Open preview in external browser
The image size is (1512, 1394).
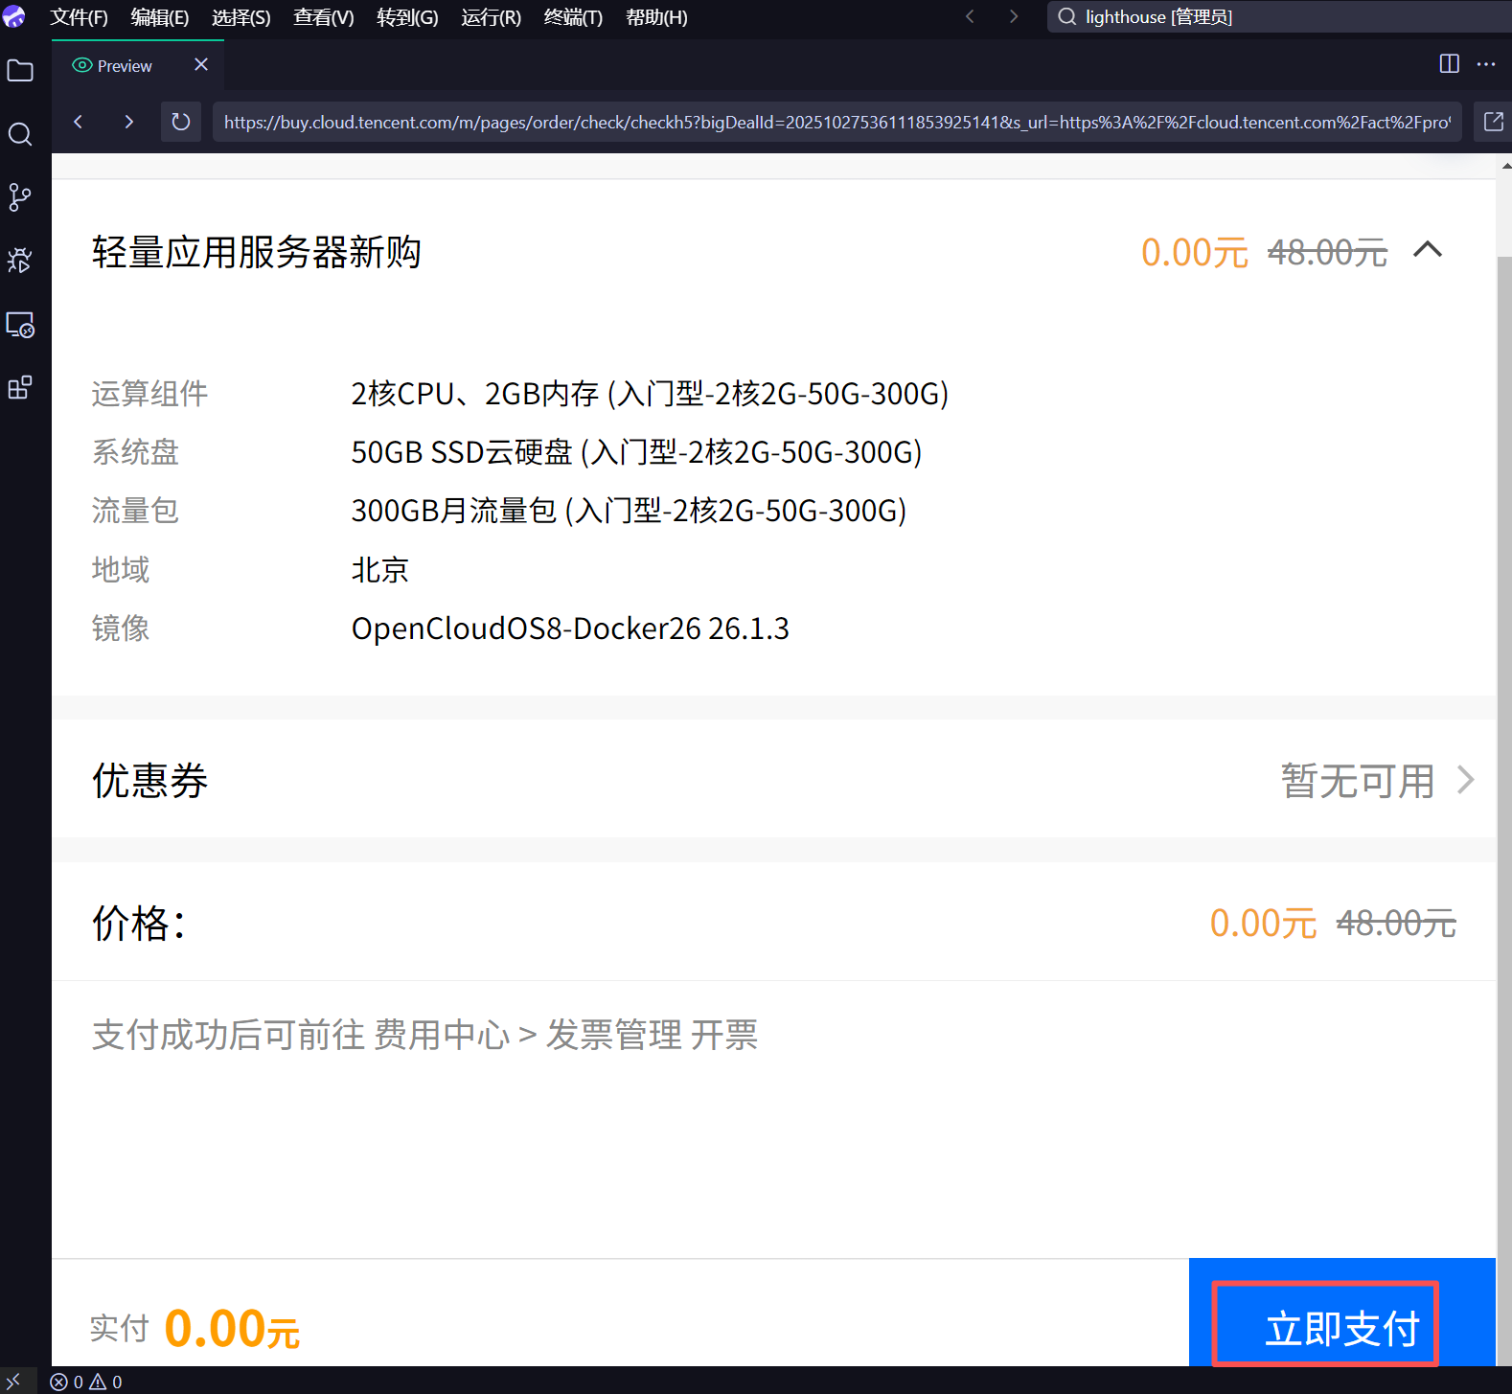tap(1493, 122)
